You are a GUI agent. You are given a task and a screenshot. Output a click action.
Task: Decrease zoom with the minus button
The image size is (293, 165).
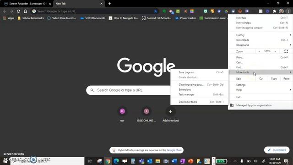point(259,51)
